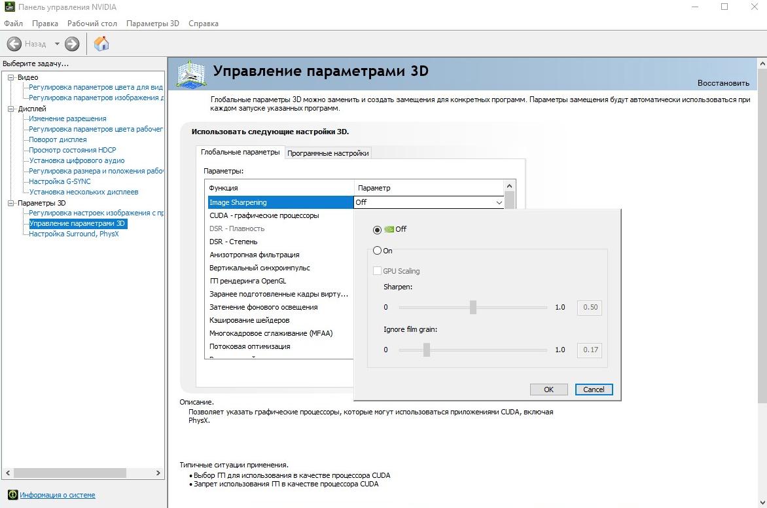This screenshot has width=767, height=508.
Task: Click the Cancel button
Action: click(594, 390)
